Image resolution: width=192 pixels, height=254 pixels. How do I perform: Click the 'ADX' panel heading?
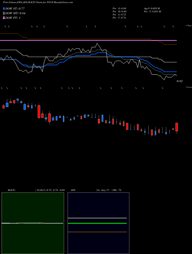tap(73, 190)
